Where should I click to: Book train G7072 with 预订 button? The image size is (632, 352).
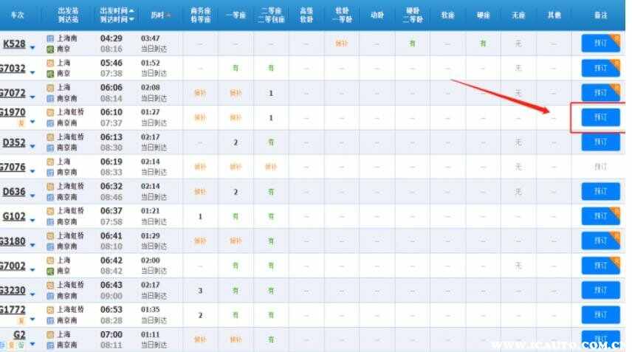(600, 93)
